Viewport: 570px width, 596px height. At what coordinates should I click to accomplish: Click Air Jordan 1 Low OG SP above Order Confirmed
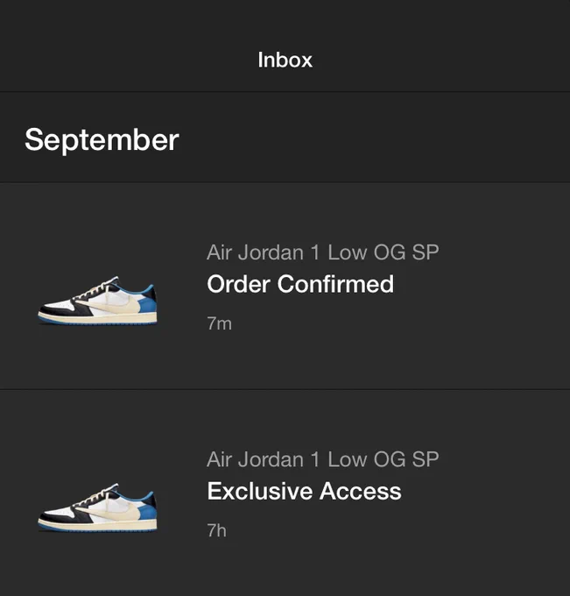tap(323, 252)
